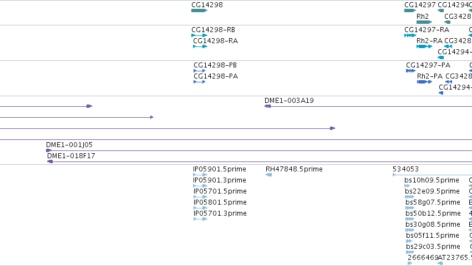This screenshot has height=266, width=472.
Task: Click the CG14298 gene arrow glyph
Action: pos(199,11)
